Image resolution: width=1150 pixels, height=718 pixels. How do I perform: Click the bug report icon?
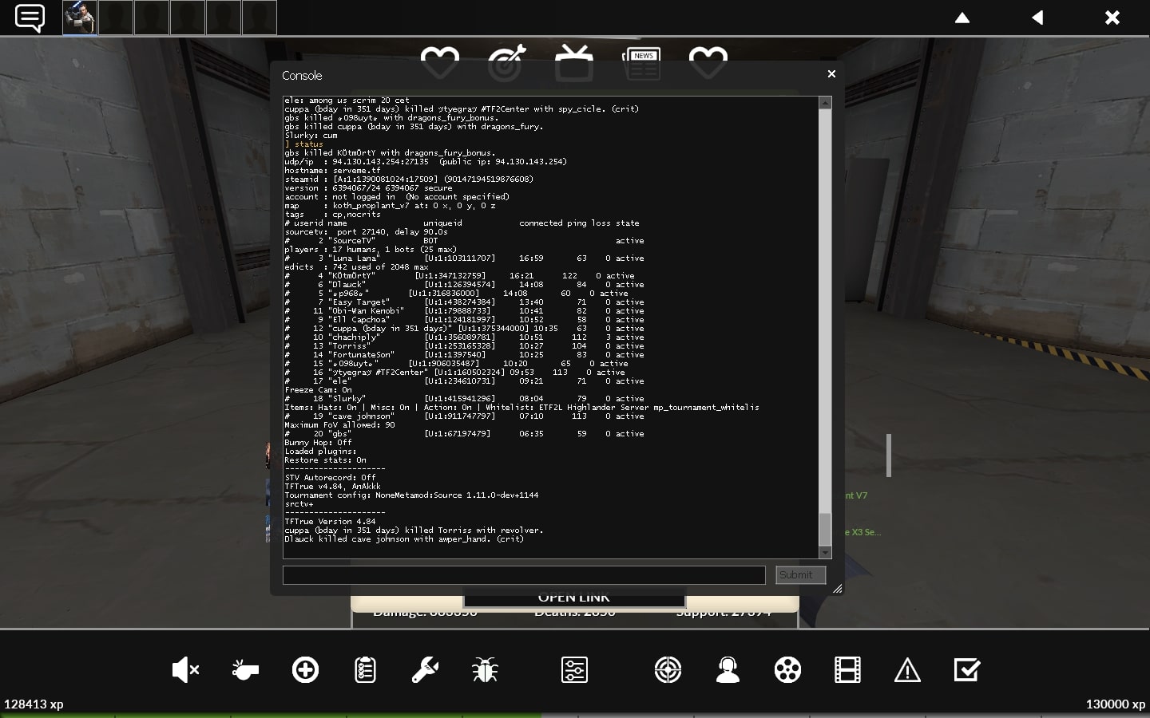coord(485,670)
